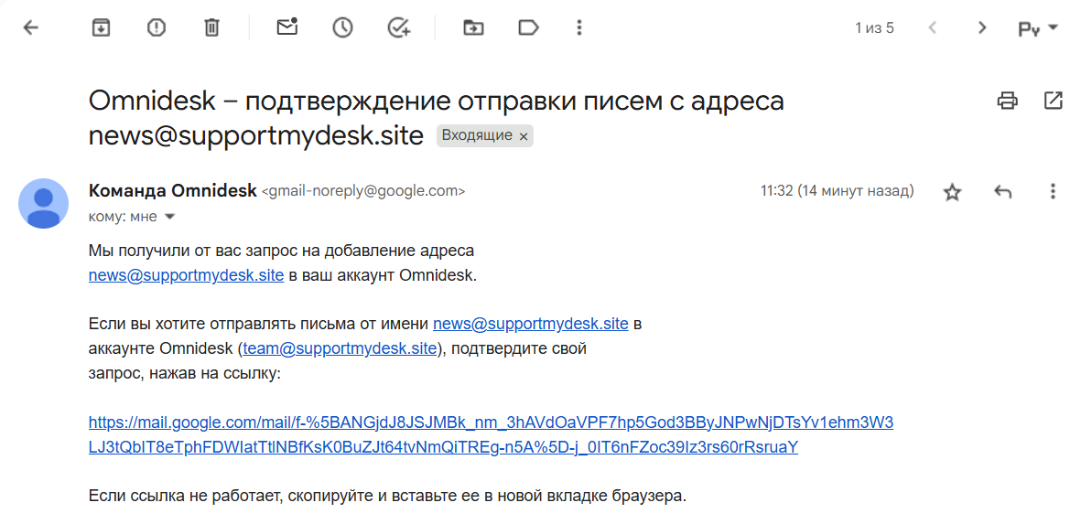Screen dimensions: 1081x524
Task: Open the labels icon menu
Action: point(528,27)
